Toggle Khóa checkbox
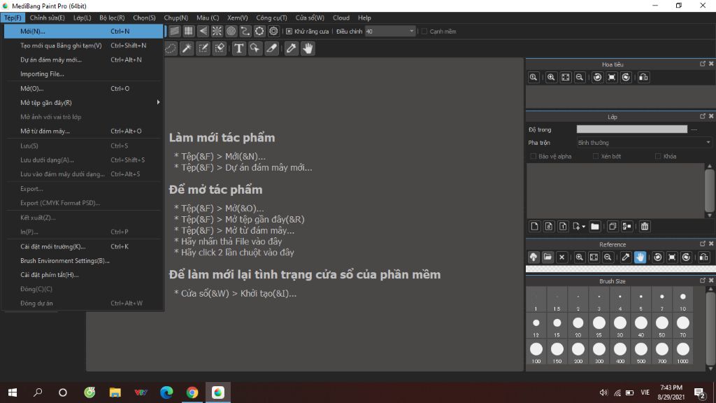 pos(658,156)
